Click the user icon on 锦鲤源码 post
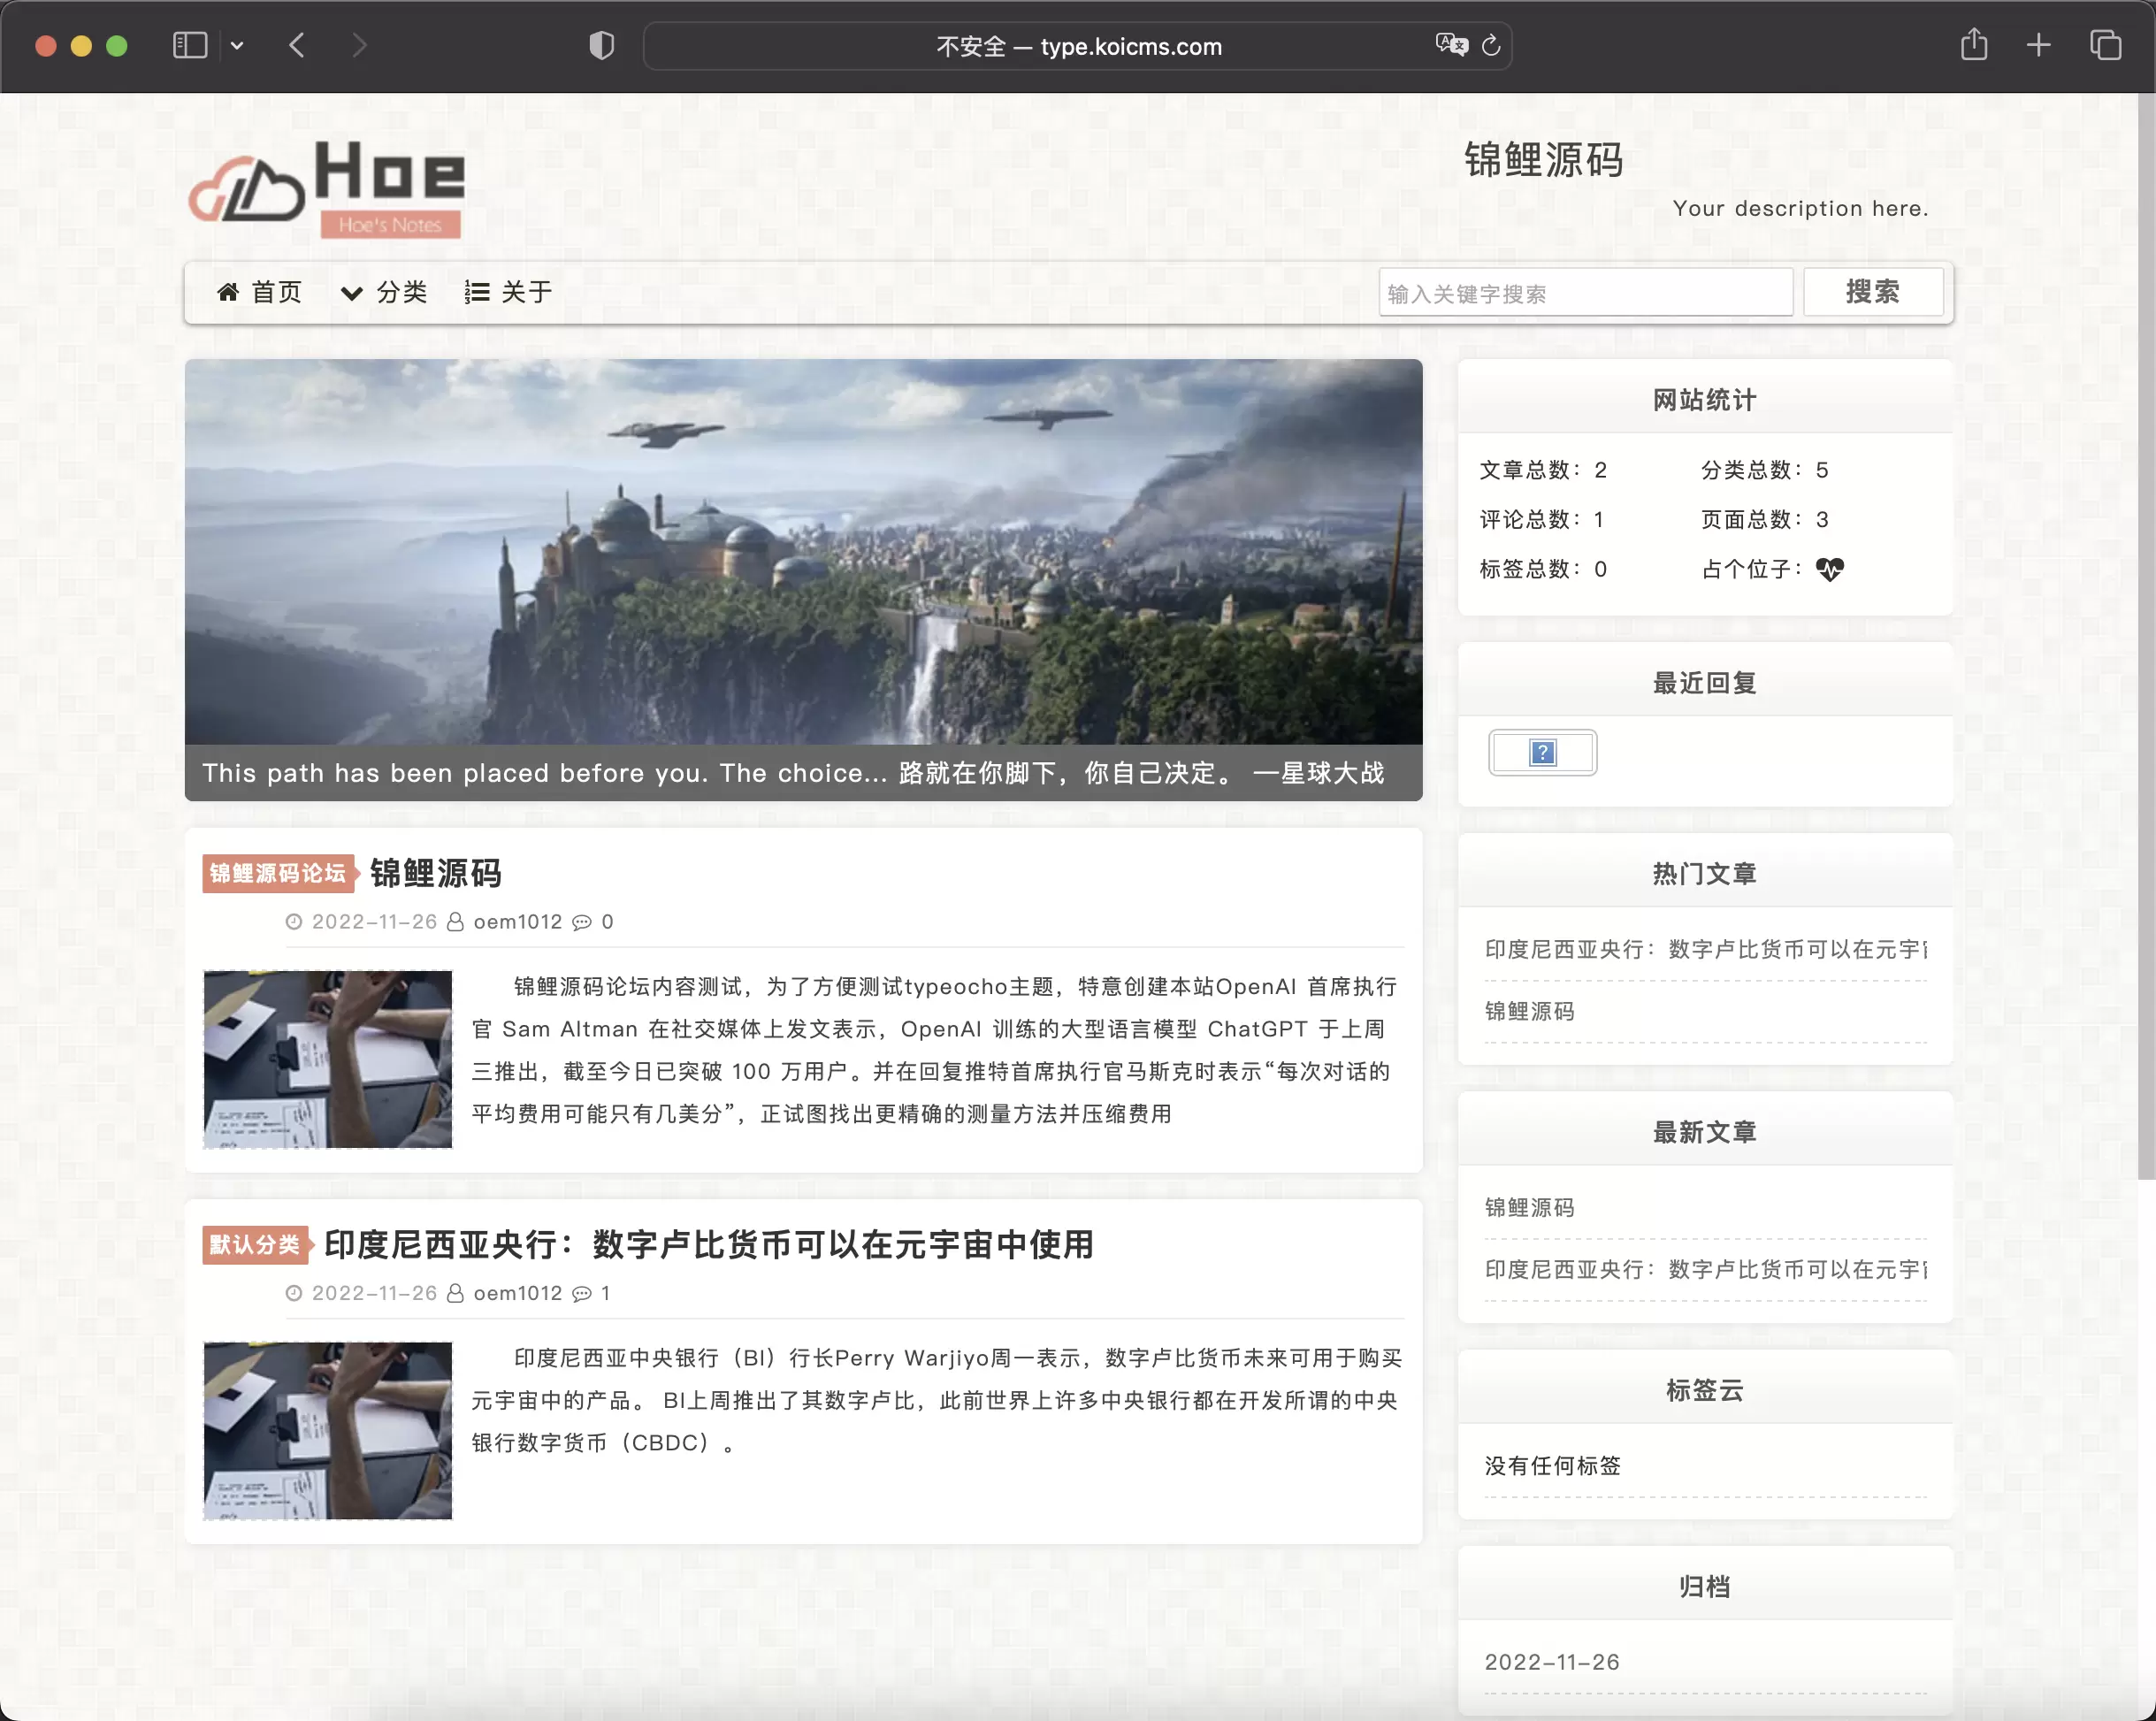 point(455,921)
